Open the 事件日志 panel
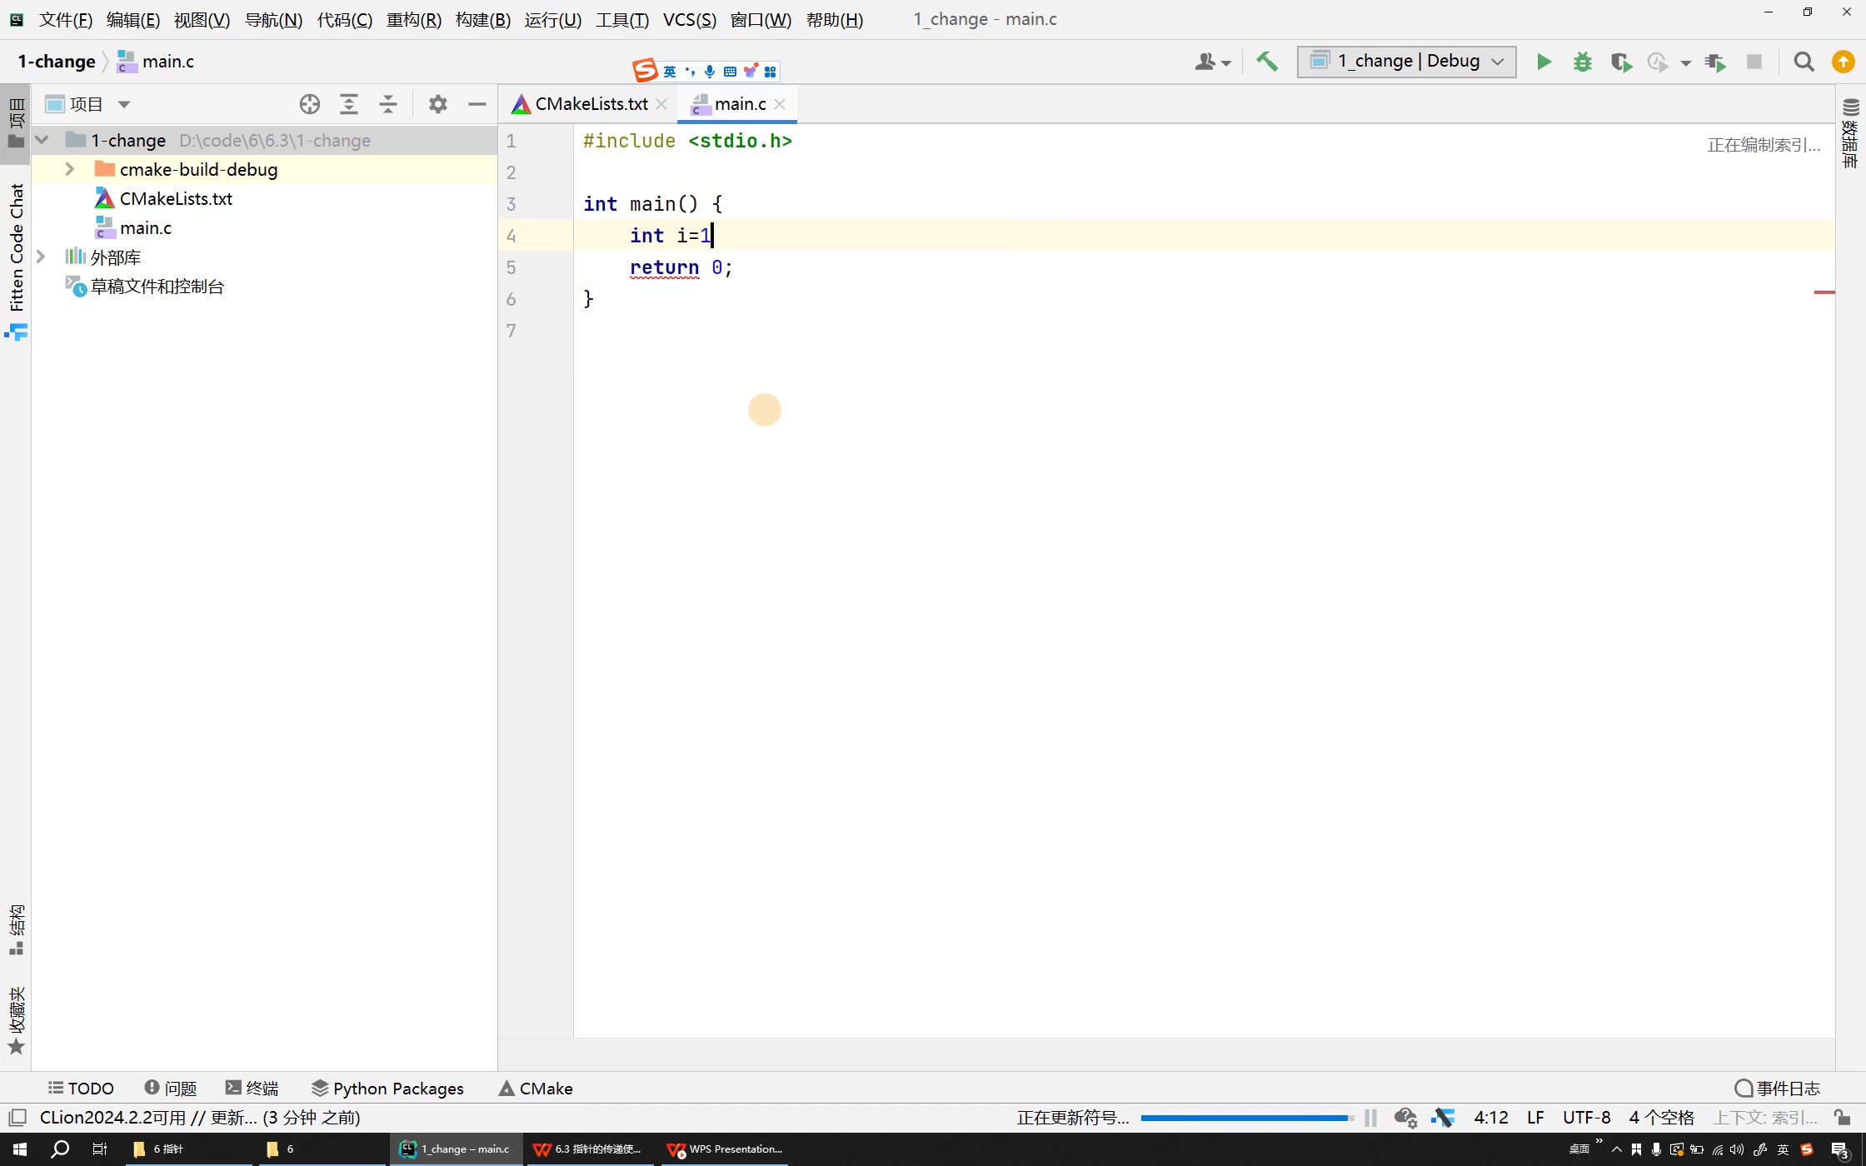 [x=1778, y=1088]
